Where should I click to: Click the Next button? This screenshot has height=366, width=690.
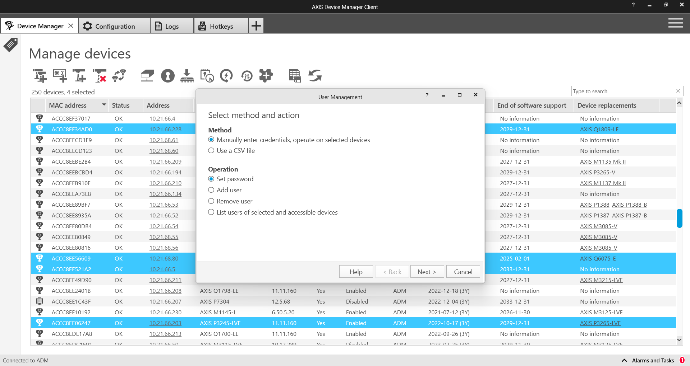tap(427, 272)
